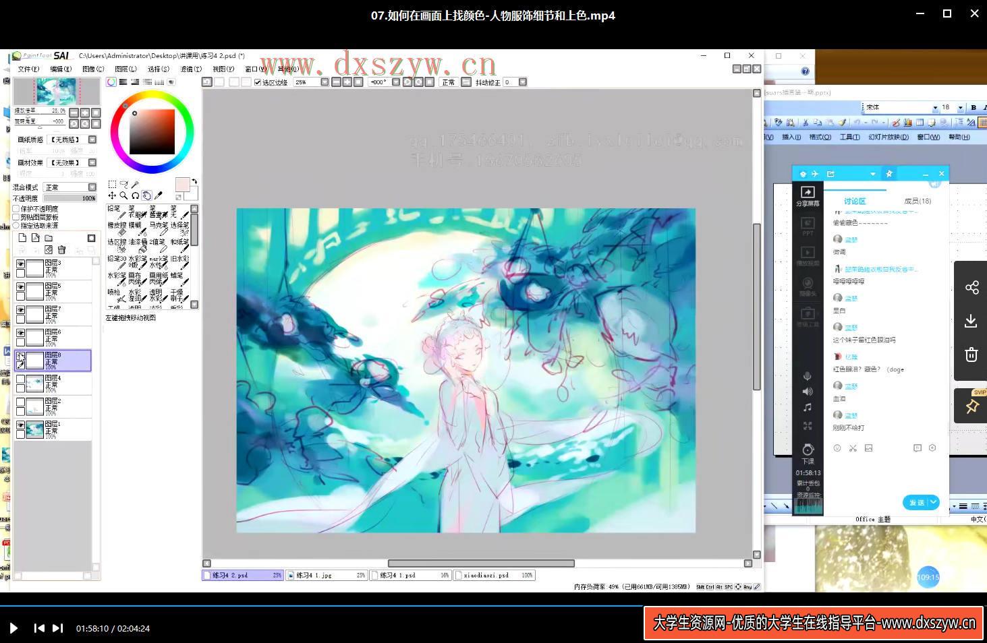Delete the selected layer with trash icon

61,249
